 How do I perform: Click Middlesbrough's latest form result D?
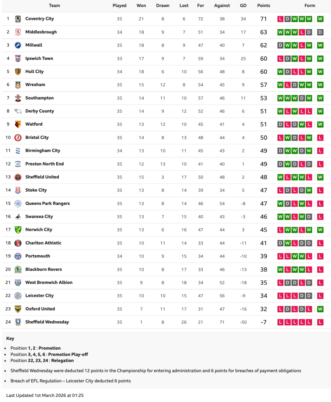320,32
